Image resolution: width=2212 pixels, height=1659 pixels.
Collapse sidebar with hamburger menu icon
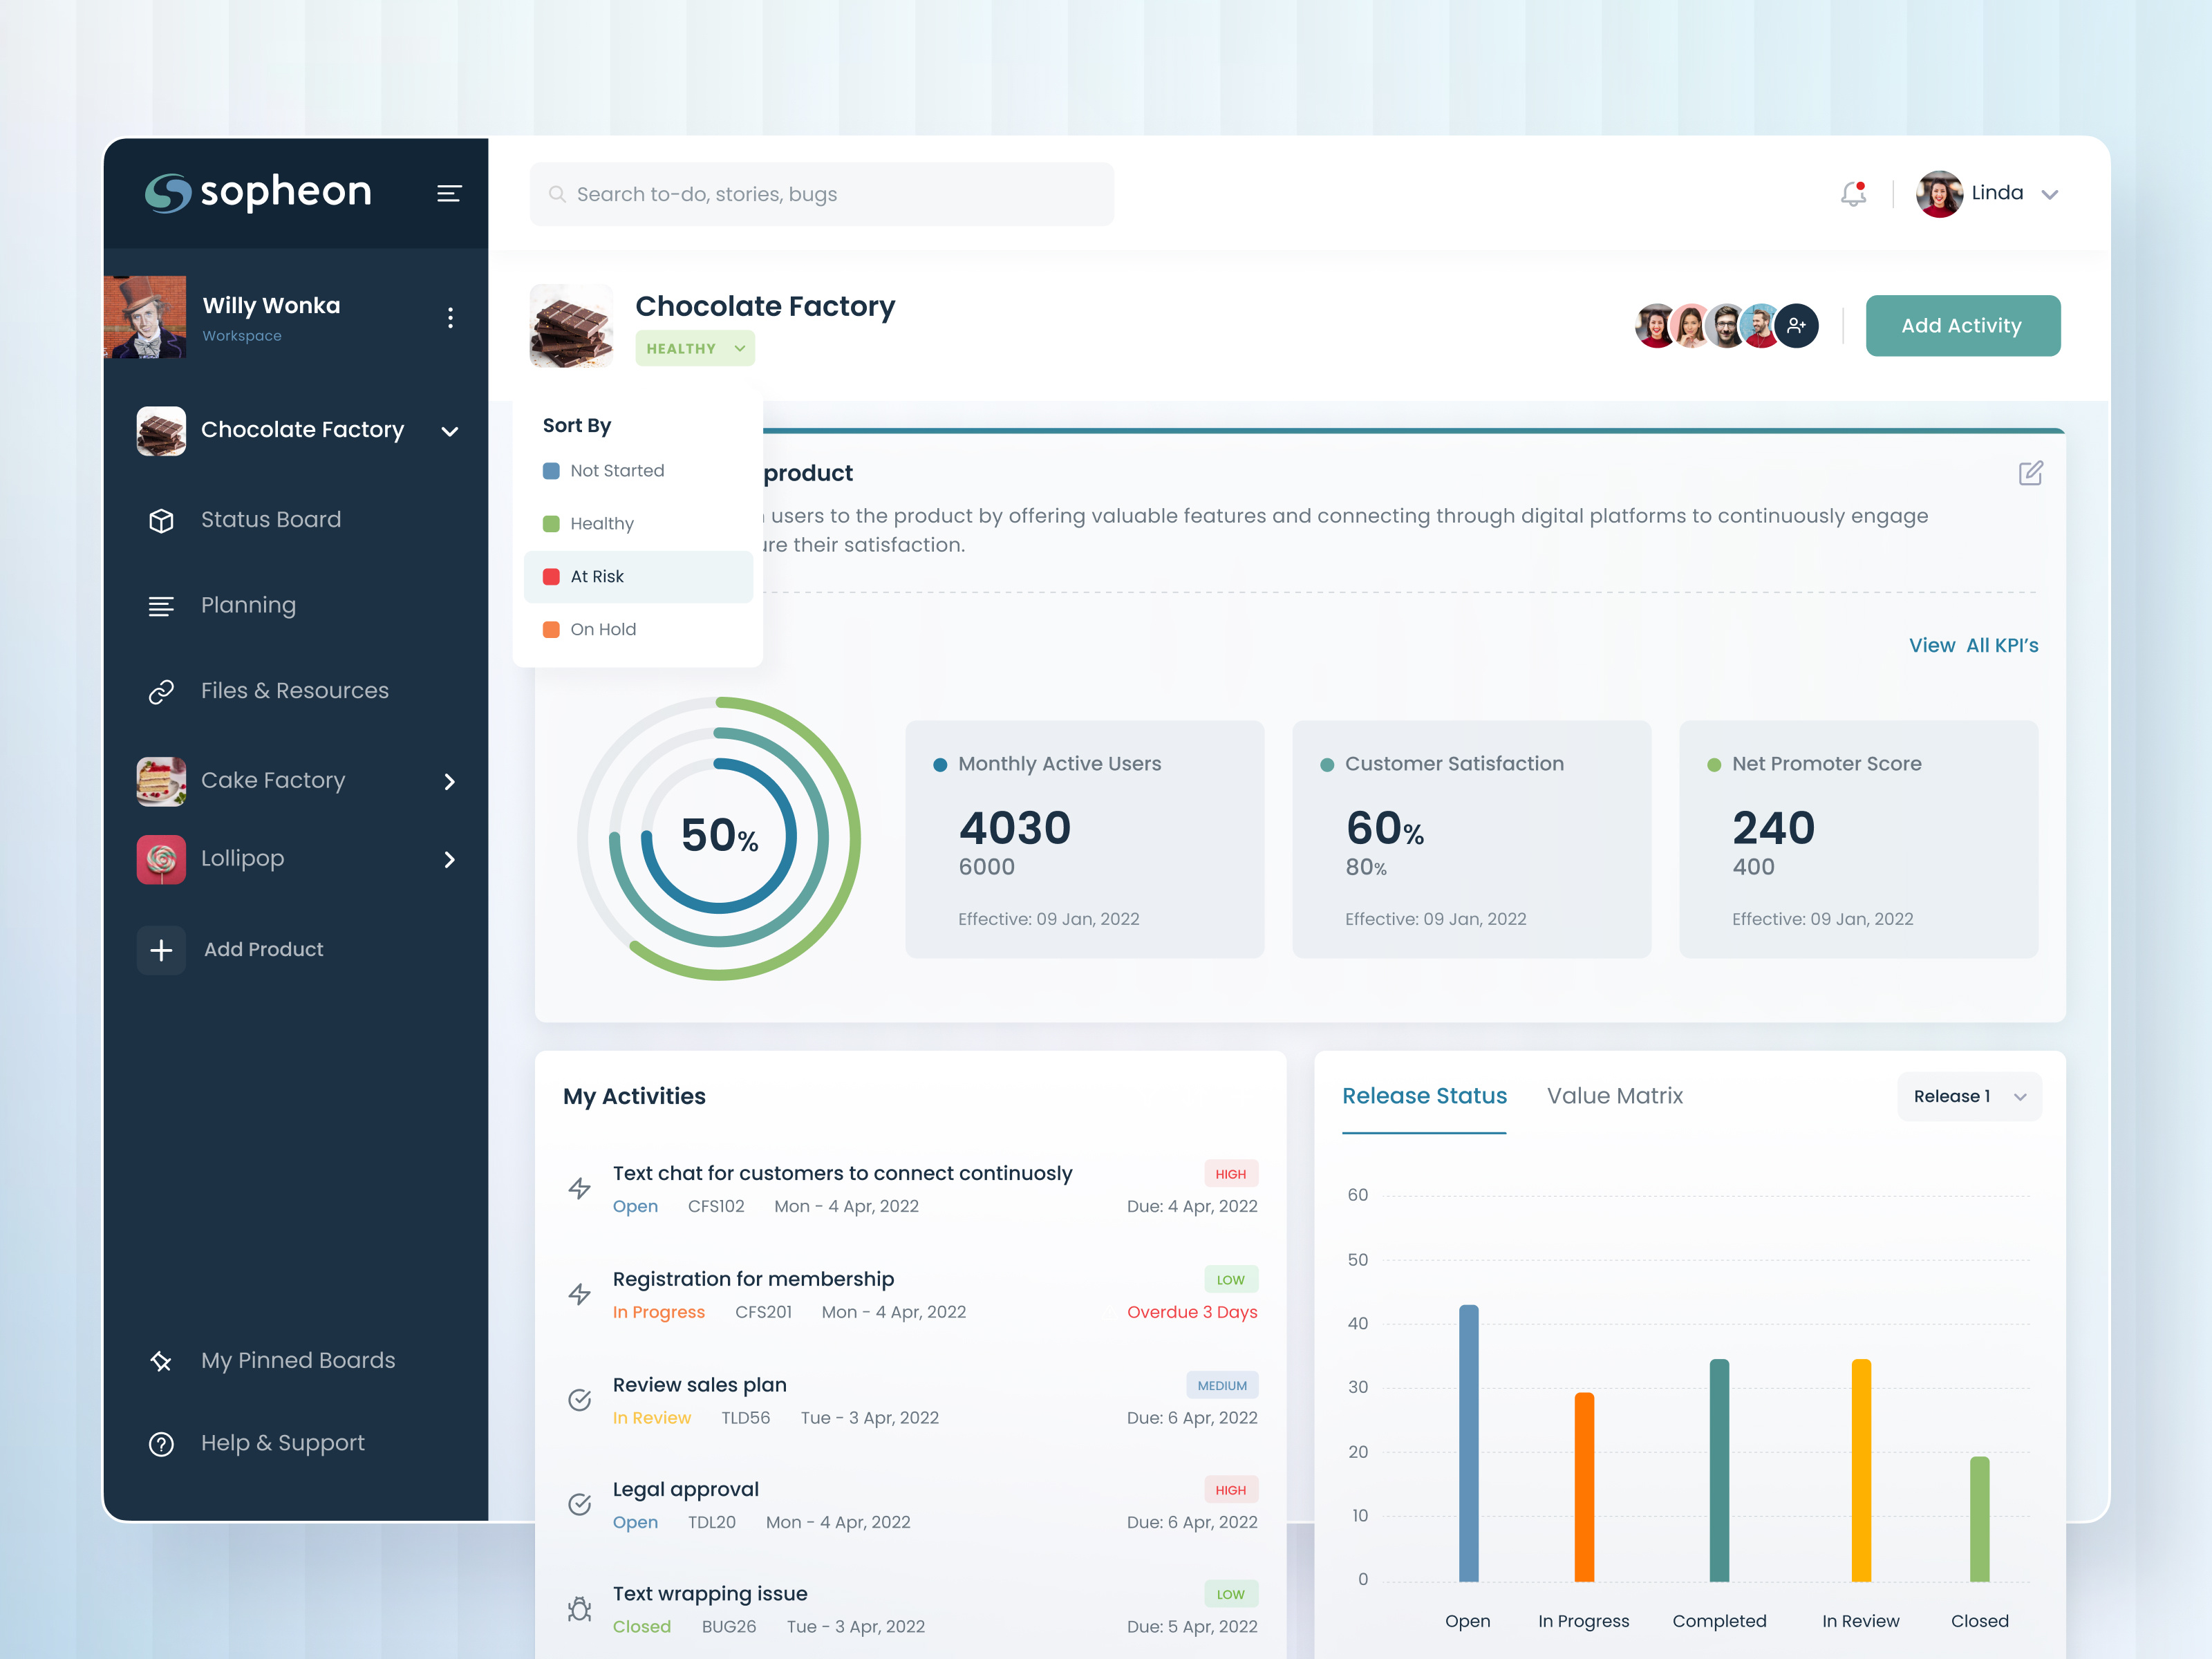click(x=449, y=194)
